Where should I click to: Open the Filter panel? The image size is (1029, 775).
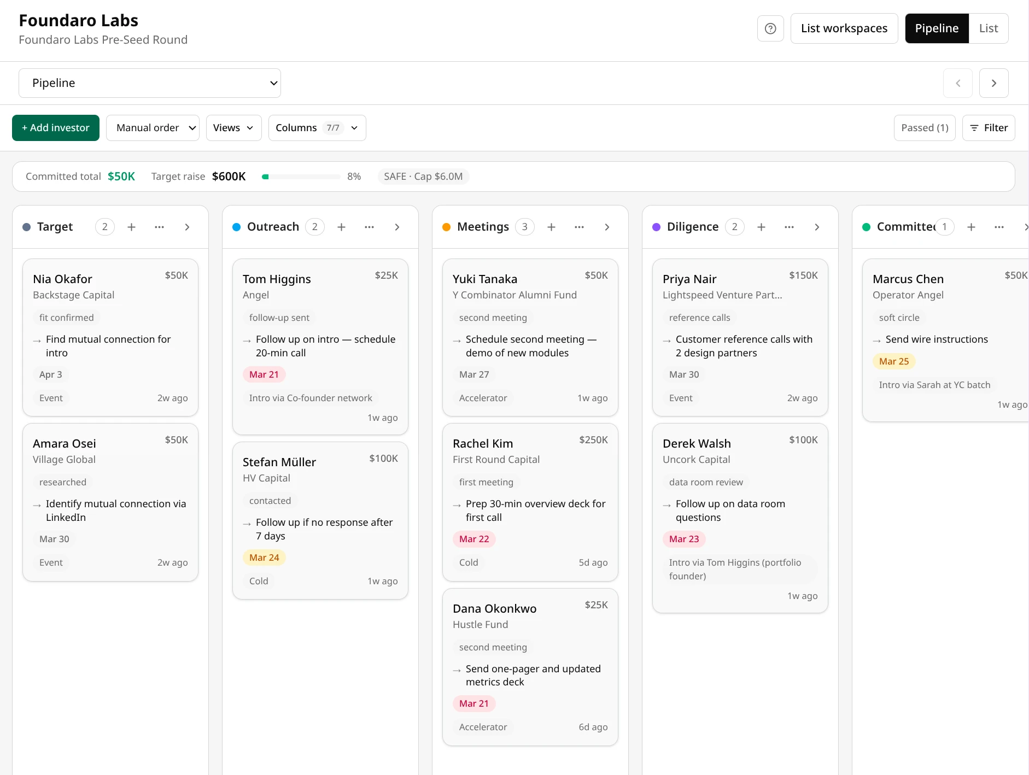(x=989, y=127)
